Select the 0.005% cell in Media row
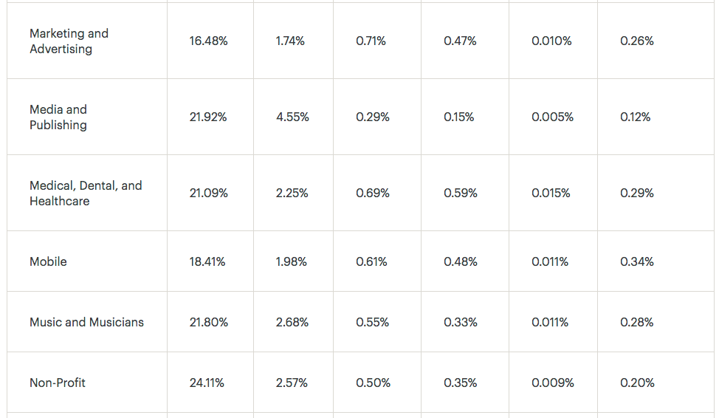719x418 pixels. [x=553, y=117]
